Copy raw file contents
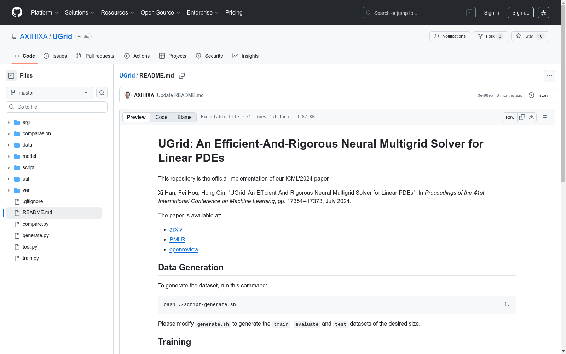Viewport: 566px width, 354px height. (522, 117)
